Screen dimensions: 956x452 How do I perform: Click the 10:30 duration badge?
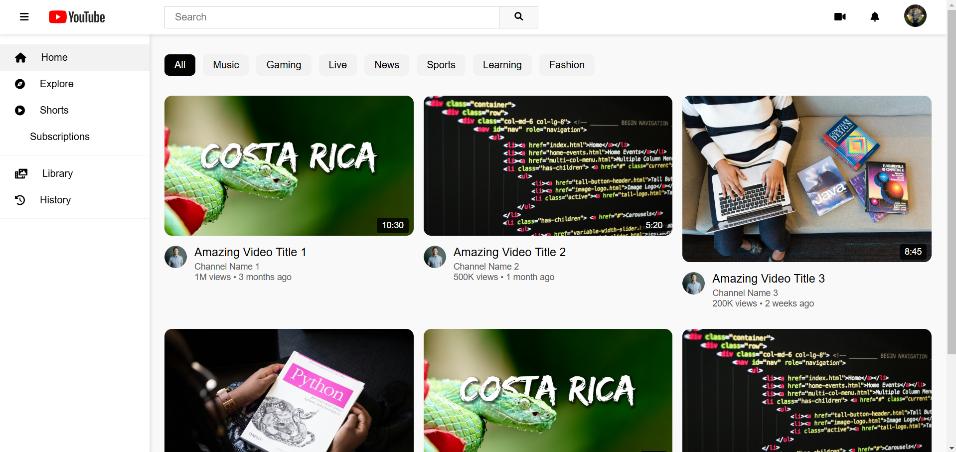point(393,225)
